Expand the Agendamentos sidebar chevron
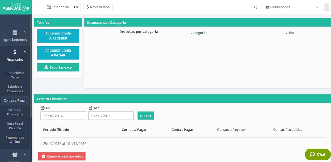331x162 pixels. click(x=25, y=32)
